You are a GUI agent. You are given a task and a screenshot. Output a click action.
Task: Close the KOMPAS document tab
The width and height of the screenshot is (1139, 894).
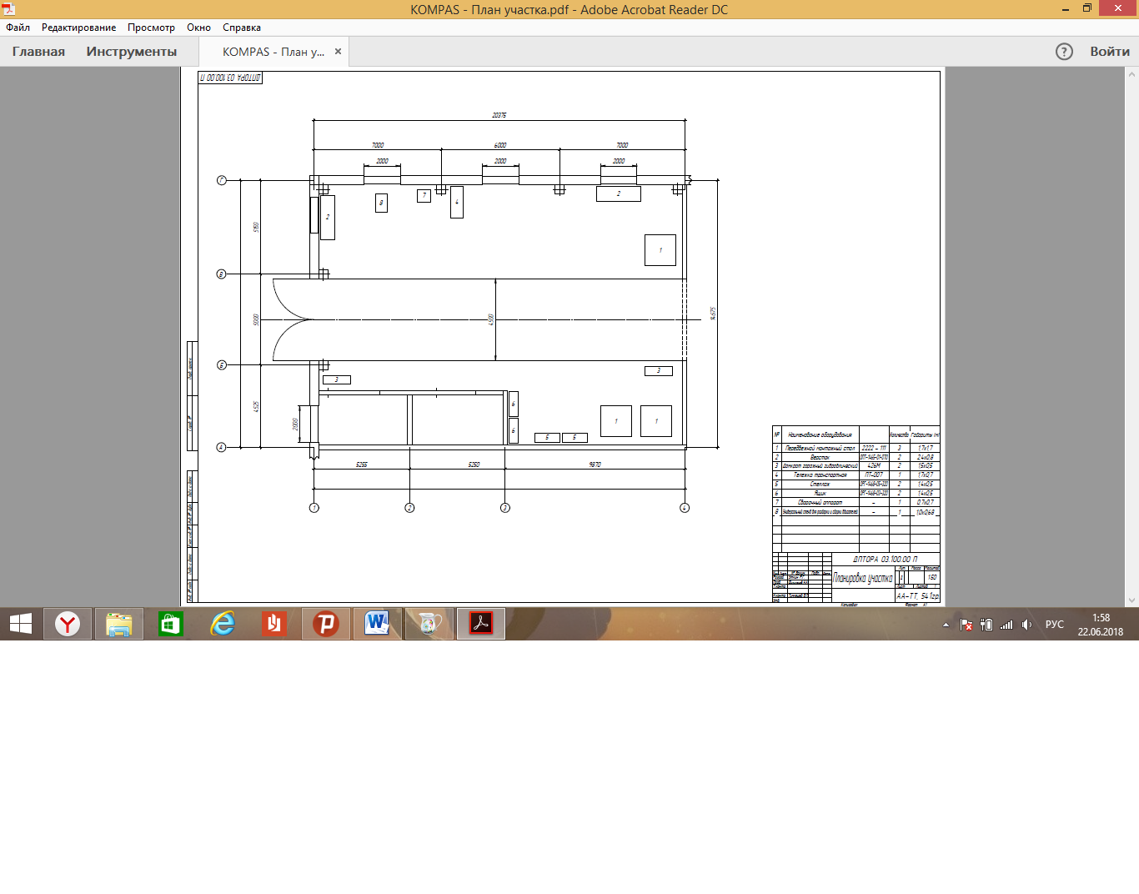(x=338, y=52)
